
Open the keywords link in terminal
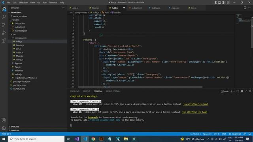[x=93, y=117]
